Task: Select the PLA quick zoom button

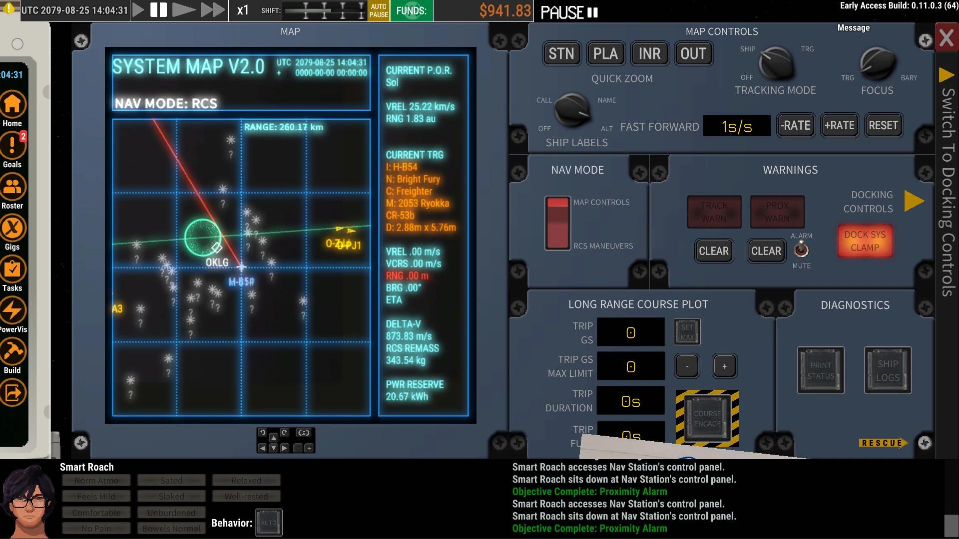Action: click(605, 53)
